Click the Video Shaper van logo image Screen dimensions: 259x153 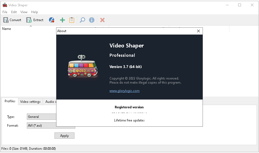(x=83, y=66)
